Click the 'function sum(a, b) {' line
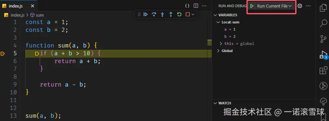 (x=61, y=46)
